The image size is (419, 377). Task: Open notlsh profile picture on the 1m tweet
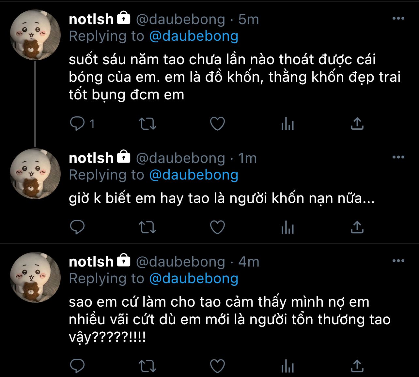[35, 174]
